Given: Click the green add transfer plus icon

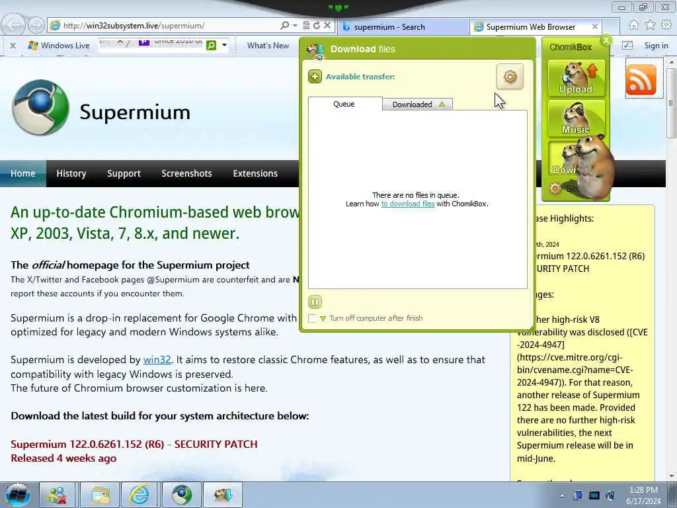Looking at the screenshot, I should coord(315,77).
